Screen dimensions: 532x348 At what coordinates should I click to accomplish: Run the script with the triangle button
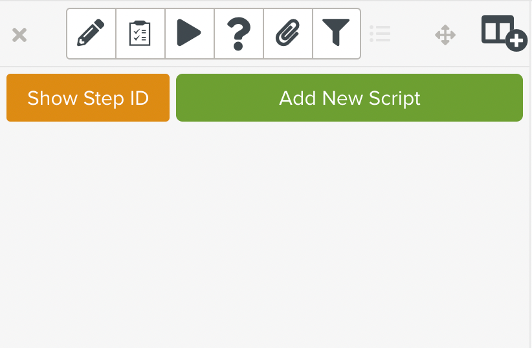(189, 34)
